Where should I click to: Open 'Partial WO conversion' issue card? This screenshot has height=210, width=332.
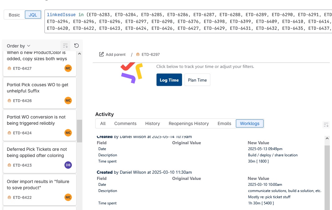click(40, 125)
